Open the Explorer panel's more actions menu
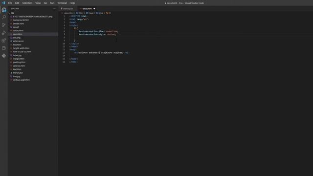This screenshot has height=176, width=313. (x=54, y=9)
